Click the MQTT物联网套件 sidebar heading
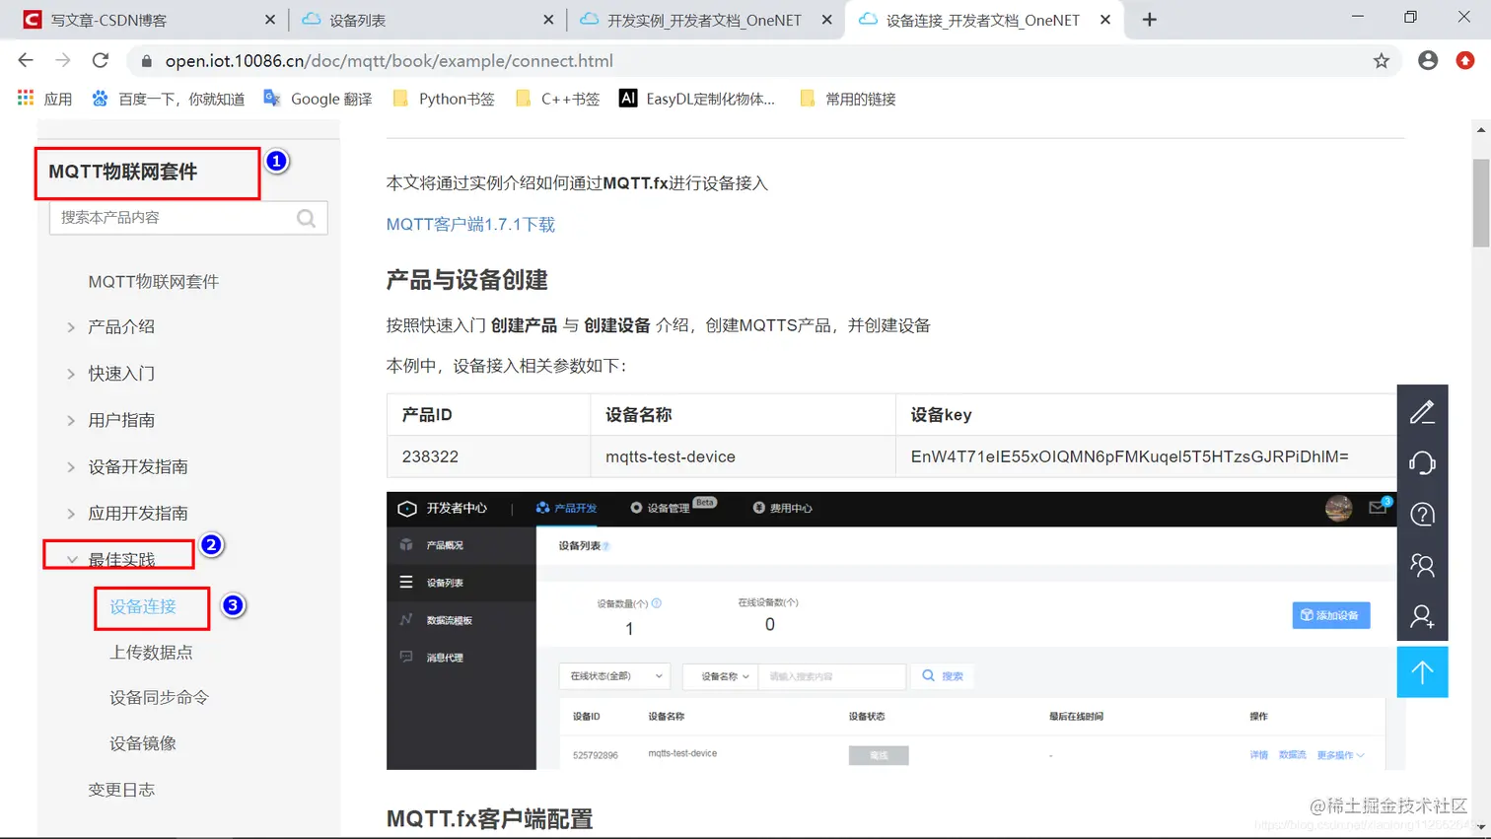The height and width of the screenshot is (839, 1491). point(122,172)
